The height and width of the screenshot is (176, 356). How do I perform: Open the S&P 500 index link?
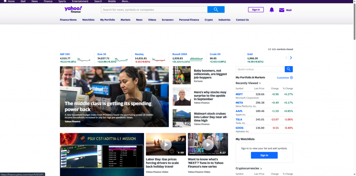coord(65,54)
